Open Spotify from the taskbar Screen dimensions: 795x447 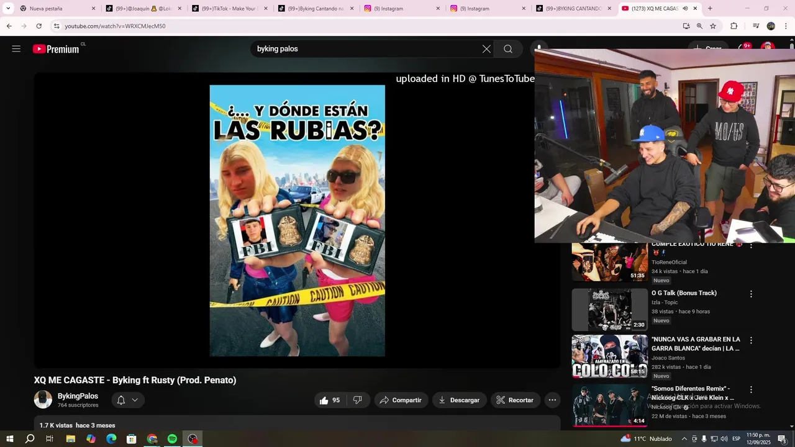(x=172, y=439)
